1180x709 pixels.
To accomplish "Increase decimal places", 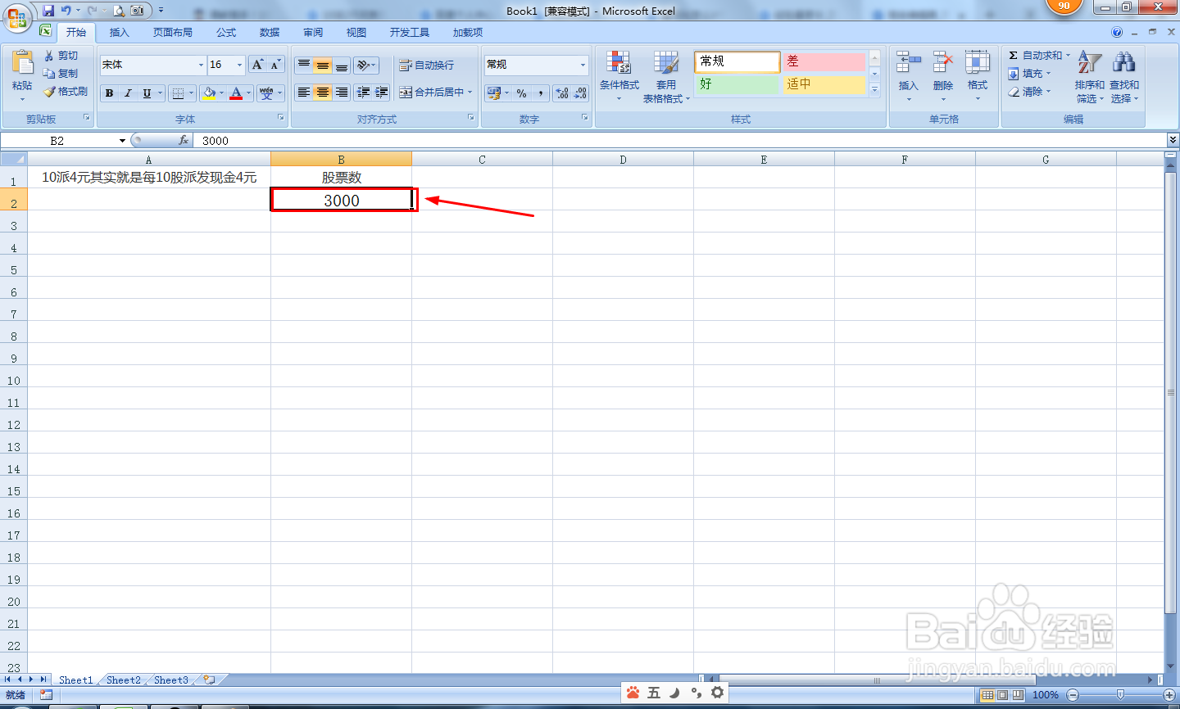I will pos(562,93).
